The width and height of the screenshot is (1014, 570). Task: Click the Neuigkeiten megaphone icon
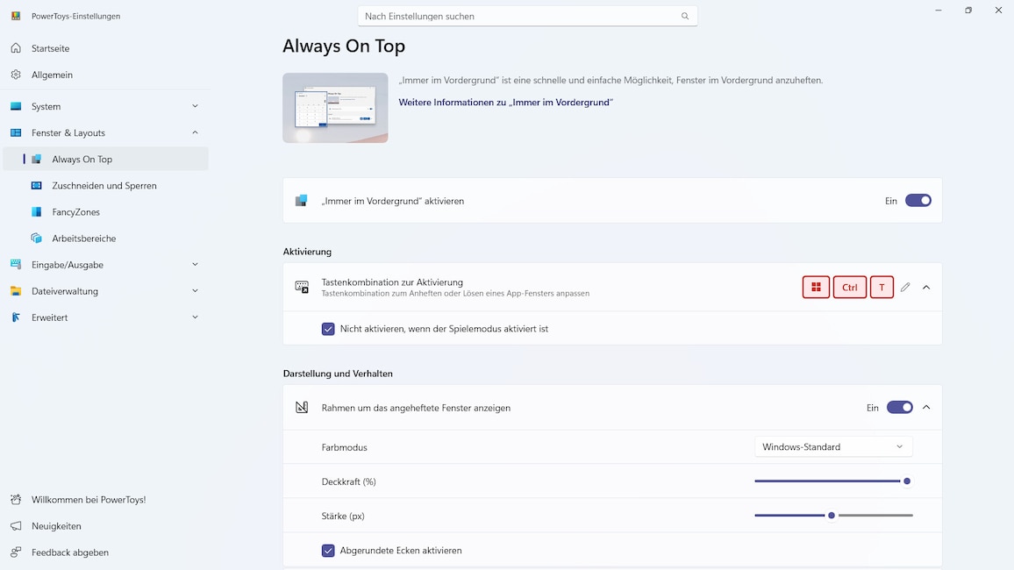click(16, 526)
